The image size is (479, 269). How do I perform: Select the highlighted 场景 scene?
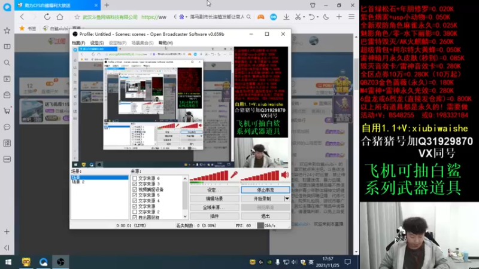coord(99,178)
